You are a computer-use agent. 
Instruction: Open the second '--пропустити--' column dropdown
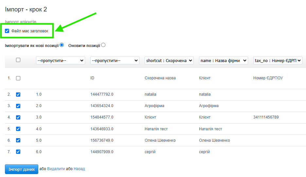point(115,60)
